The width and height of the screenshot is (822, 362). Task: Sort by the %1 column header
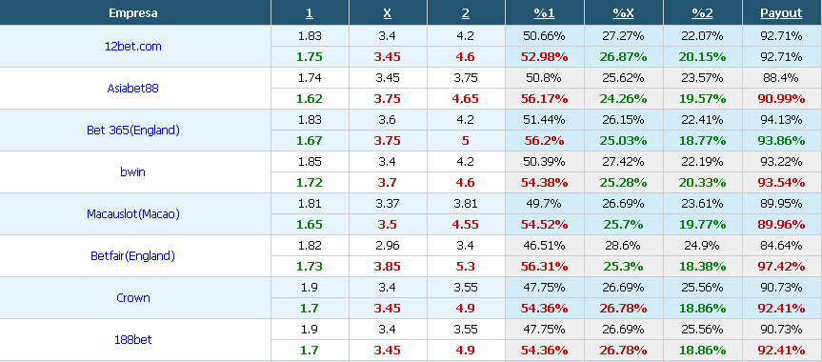click(544, 13)
